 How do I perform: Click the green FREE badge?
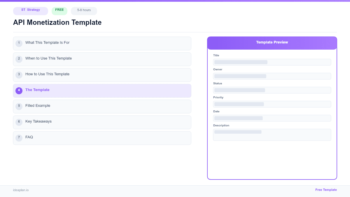tap(60, 10)
